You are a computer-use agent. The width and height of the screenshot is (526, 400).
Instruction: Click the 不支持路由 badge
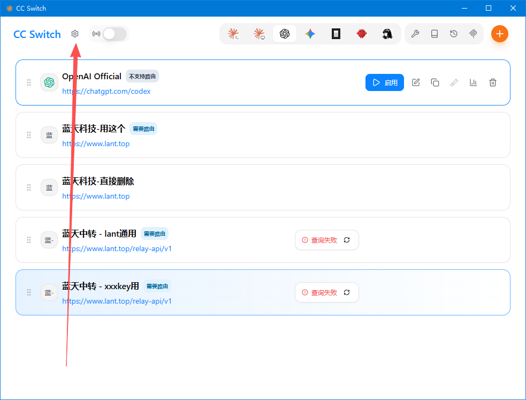[142, 77]
